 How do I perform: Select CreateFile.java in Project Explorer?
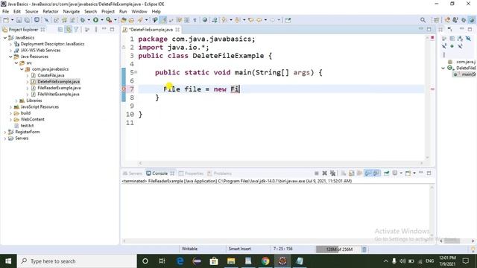[x=51, y=75]
